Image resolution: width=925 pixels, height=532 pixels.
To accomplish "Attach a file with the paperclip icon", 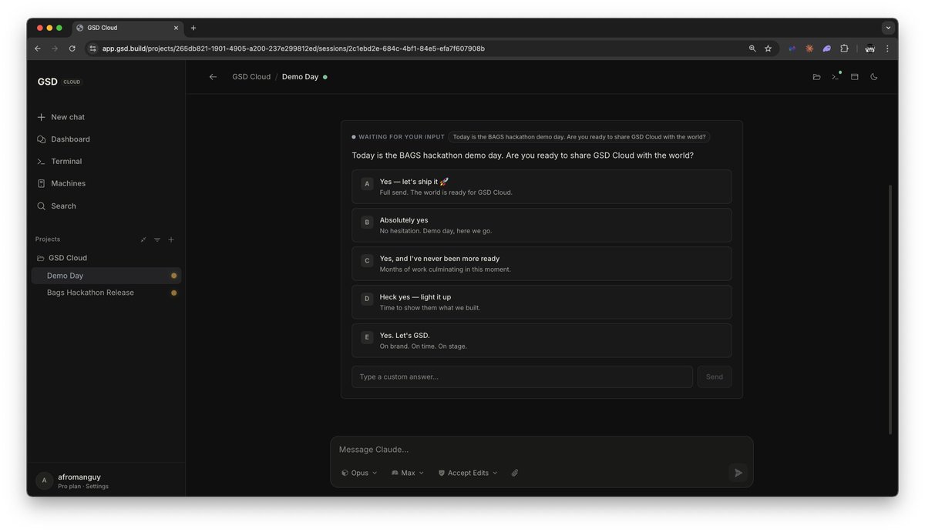I will (x=515, y=473).
